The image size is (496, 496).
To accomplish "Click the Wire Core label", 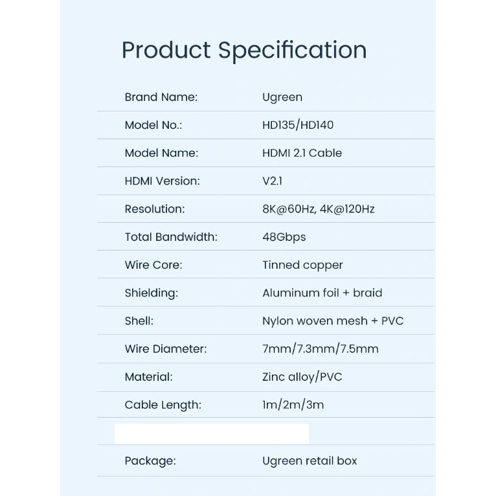I will [x=153, y=265].
